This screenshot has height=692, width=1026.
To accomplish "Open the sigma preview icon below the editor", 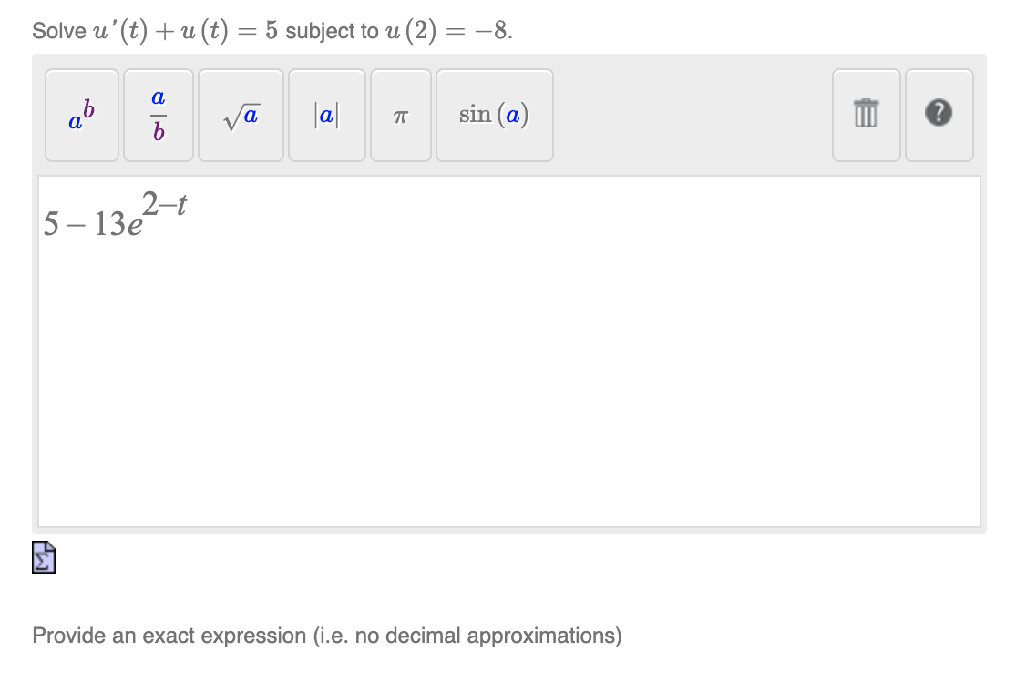I will point(43,557).
